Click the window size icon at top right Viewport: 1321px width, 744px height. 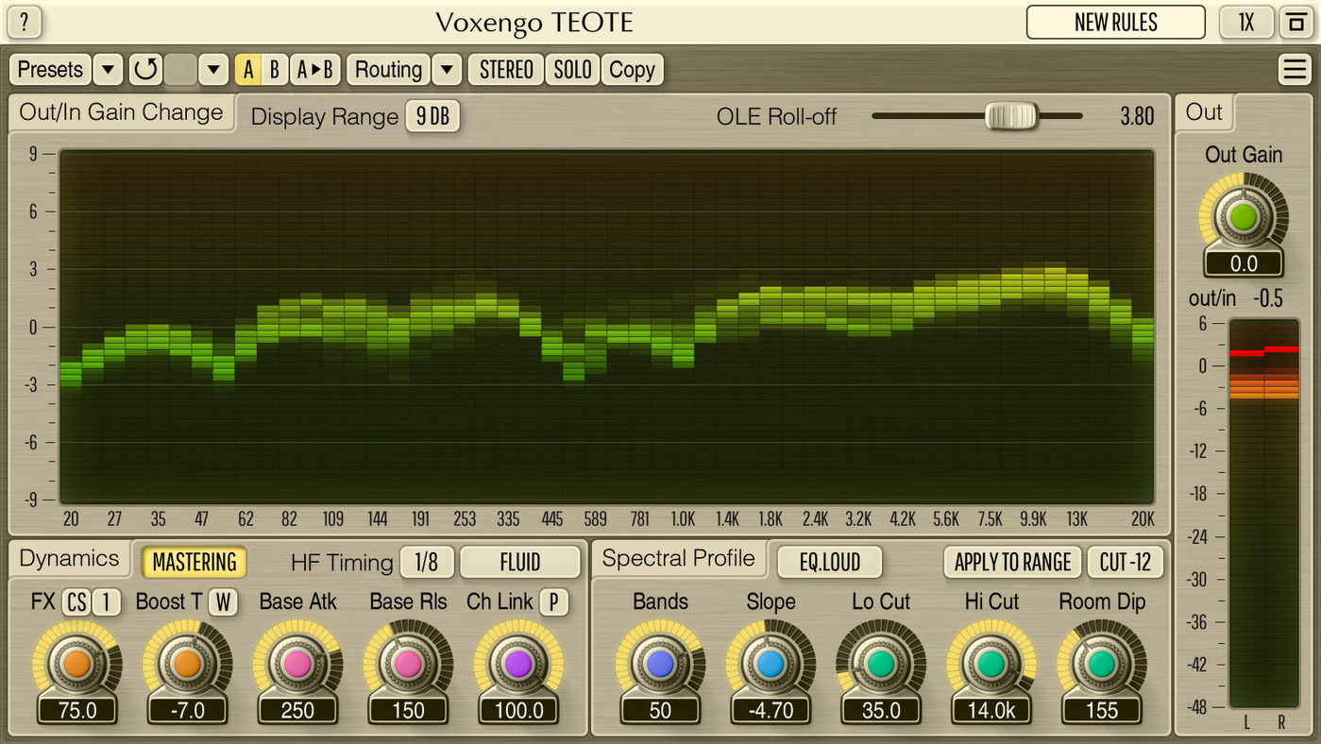pos(1292,23)
